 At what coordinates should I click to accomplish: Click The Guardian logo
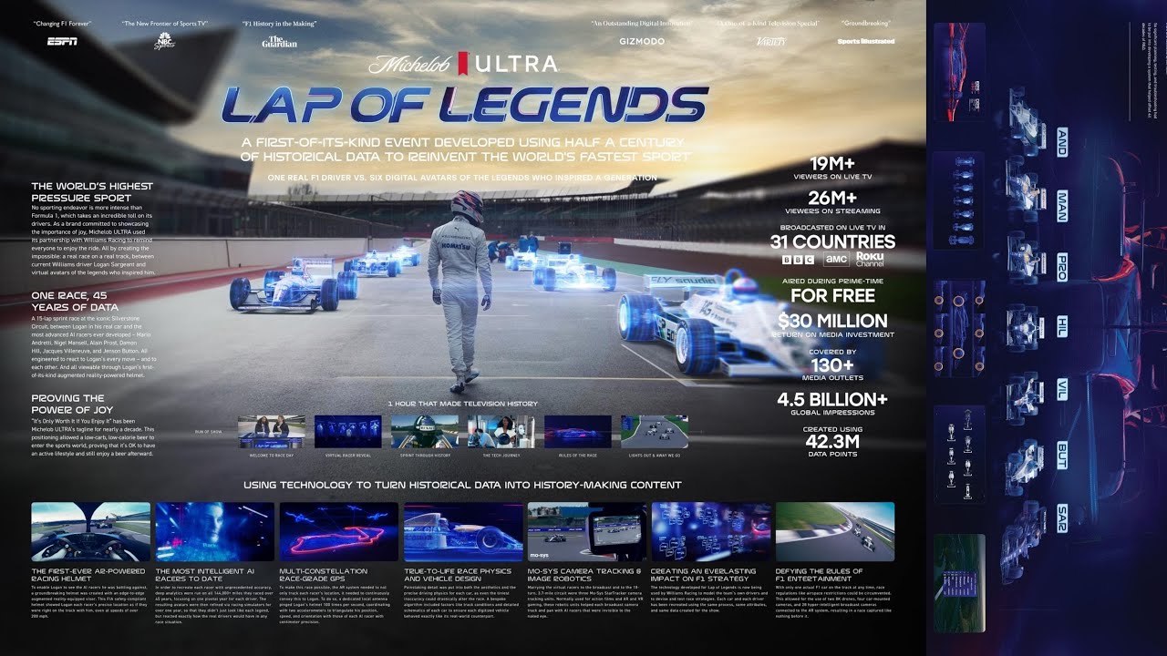pos(278,42)
